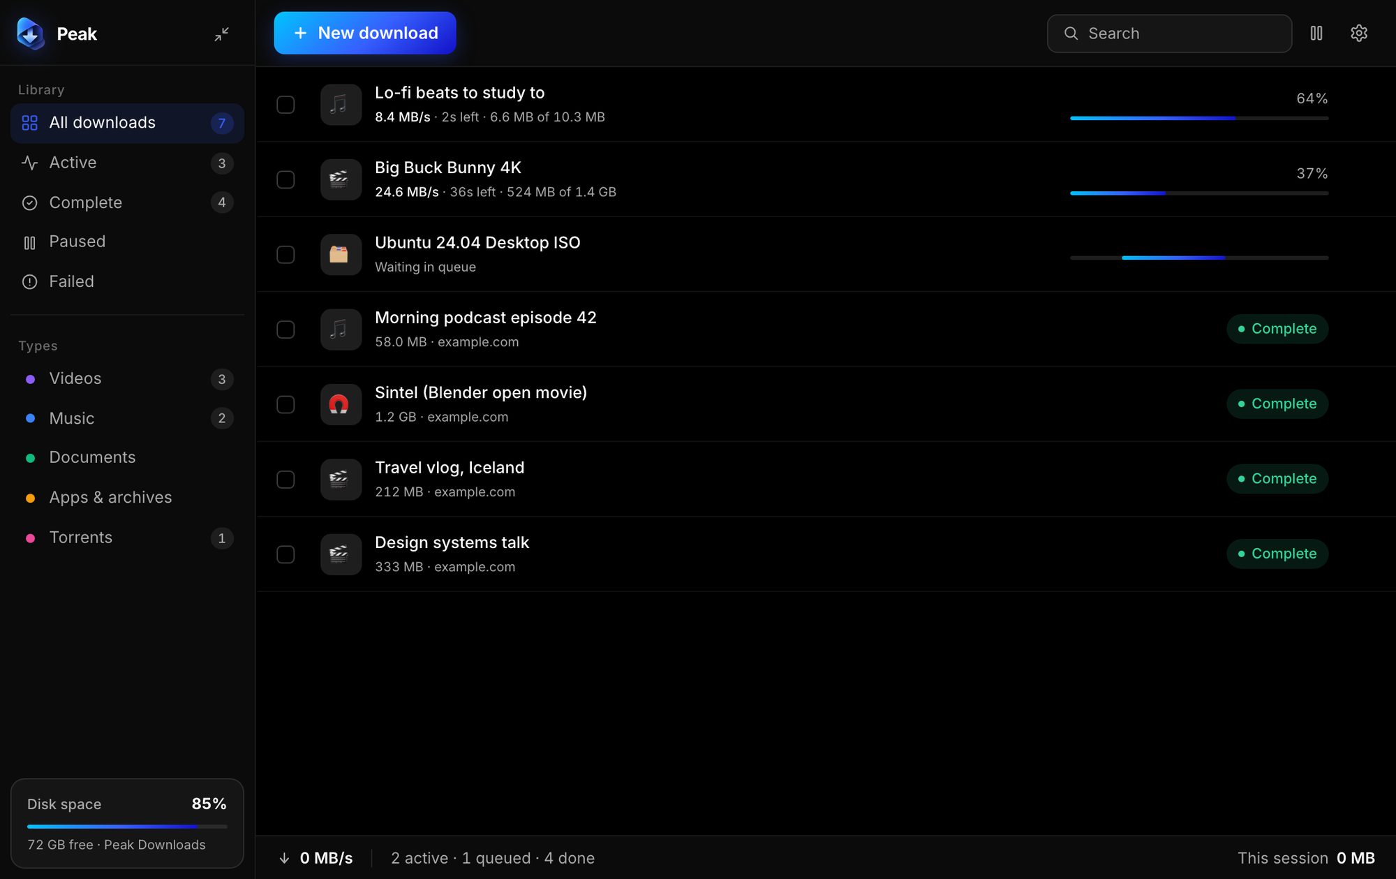Click the 'This session 0 MB' status text
Image resolution: width=1396 pixels, height=879 pixels.
(x=1306, y=858)
